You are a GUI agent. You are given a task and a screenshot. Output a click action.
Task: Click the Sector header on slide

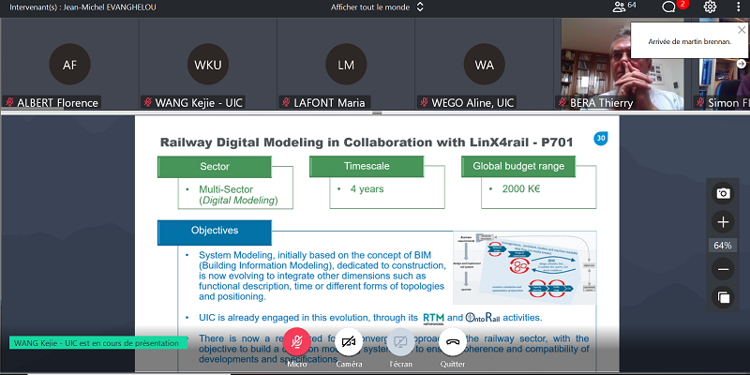tap(215, 167)
